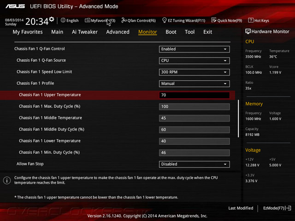Select the Chassis Fan 1 Speed Low Limit label
Screen dimensions: 295x221
pos(44,72)
